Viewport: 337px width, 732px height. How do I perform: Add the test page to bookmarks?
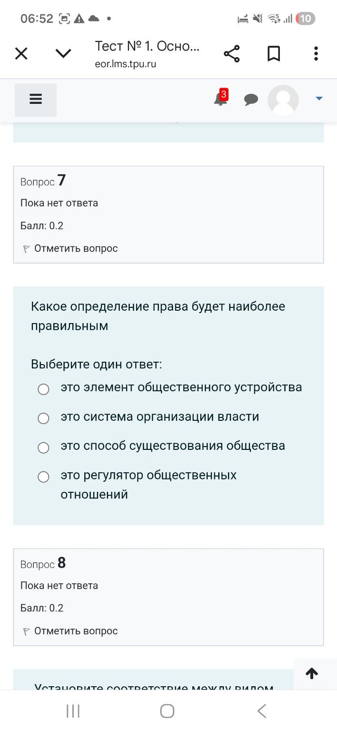tap(274, 53)
